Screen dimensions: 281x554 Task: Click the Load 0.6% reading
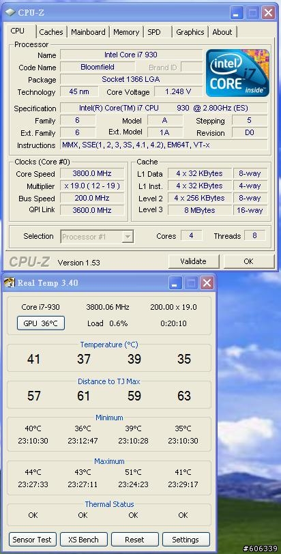point(108,323)
